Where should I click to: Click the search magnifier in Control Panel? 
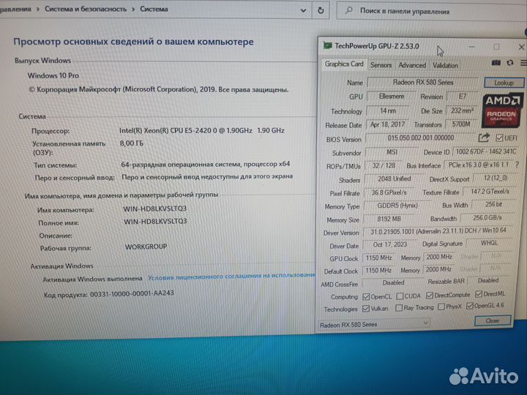point(348,11)
